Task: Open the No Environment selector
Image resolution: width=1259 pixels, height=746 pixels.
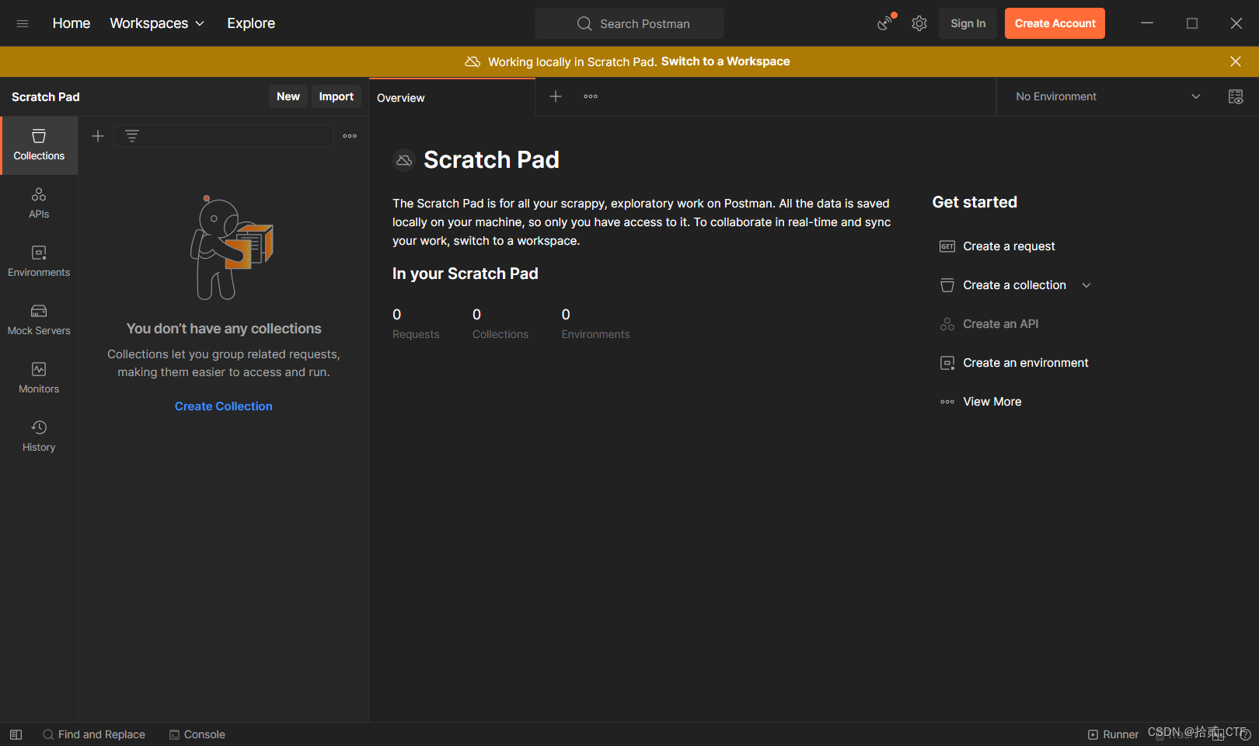Action: click(x=1108, y=96)
